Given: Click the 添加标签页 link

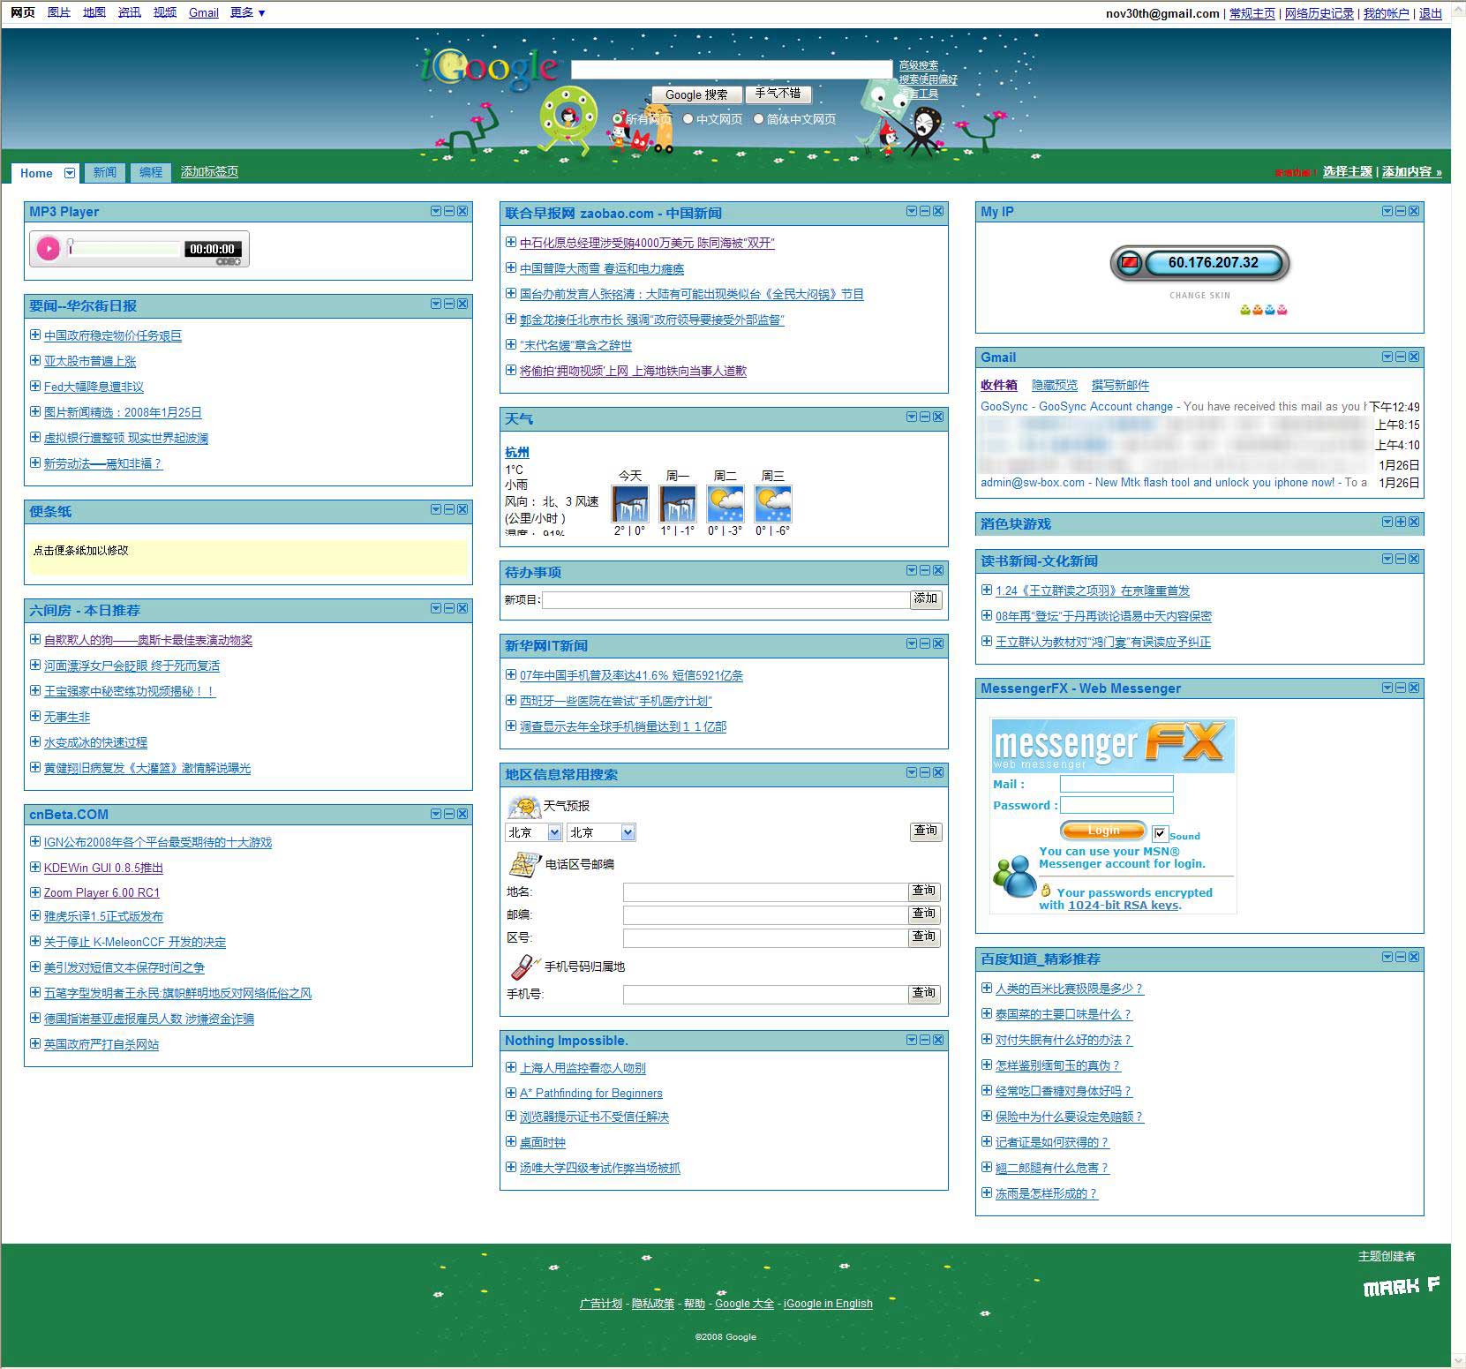Looking at the screenshot, I should point(209,172).
